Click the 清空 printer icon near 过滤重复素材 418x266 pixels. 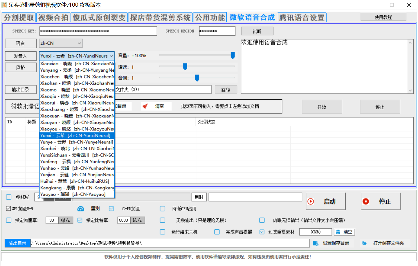[x=338, y=232]
